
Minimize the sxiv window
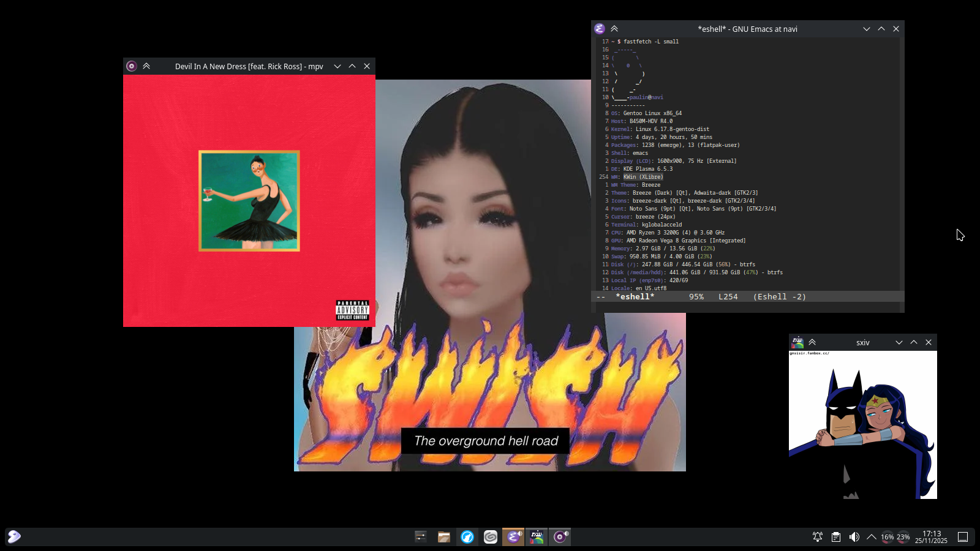(x=899, y=342)
